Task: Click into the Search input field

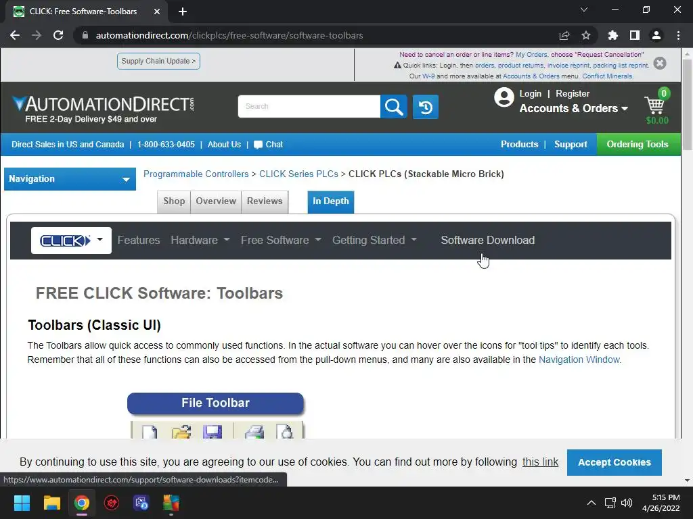Action: coord(309,106)
